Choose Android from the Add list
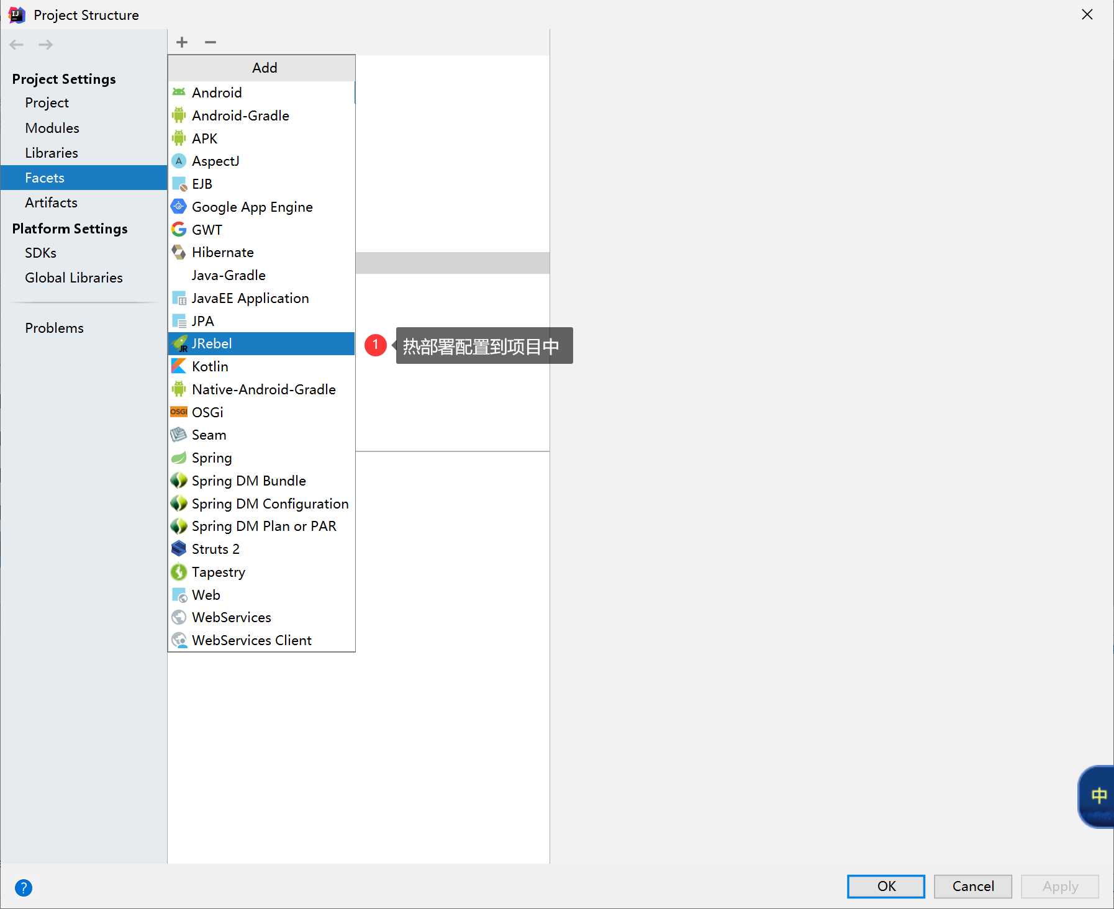This screenshot has height=909, width=1114. tap(261, 93)
